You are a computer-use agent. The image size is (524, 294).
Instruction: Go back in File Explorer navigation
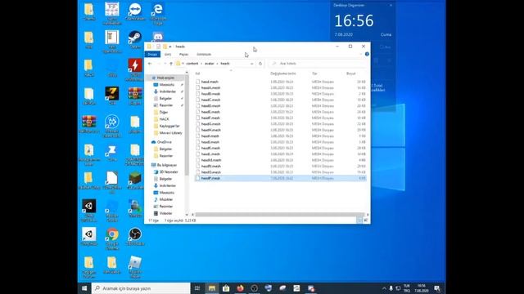pyautogui.click(x=150, y=64)
